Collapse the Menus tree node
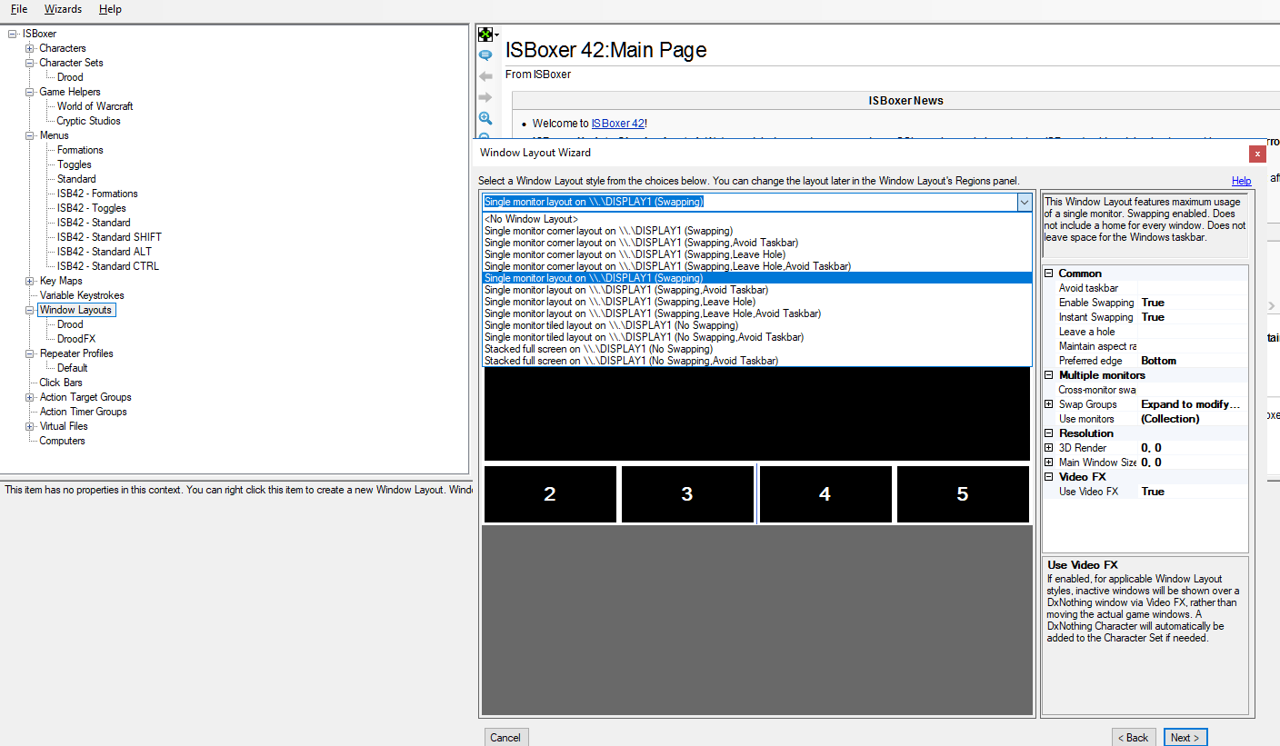 tap(30, 135)
